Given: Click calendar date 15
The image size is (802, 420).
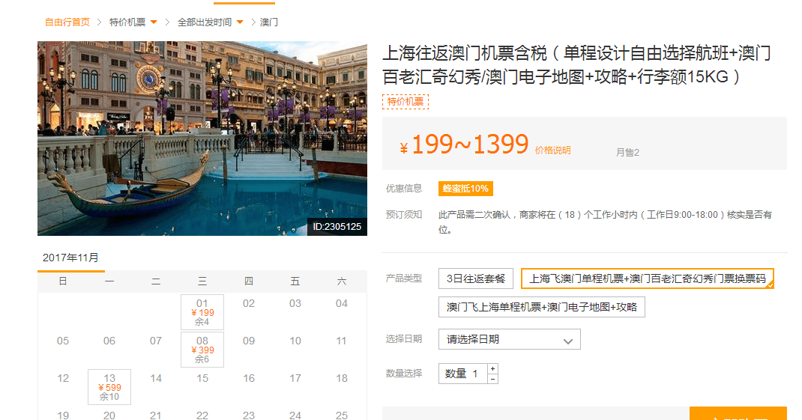Looking at the screenshot, I should coord(202,378).
